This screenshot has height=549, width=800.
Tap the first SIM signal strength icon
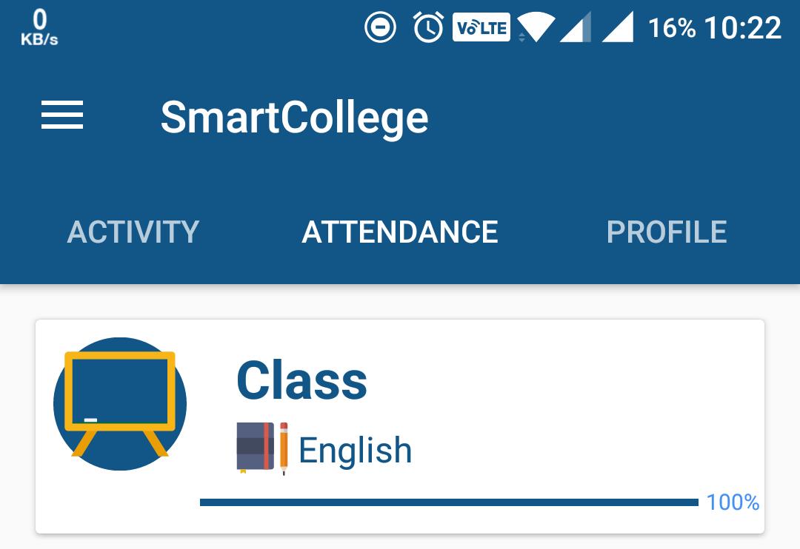(576, 27)
